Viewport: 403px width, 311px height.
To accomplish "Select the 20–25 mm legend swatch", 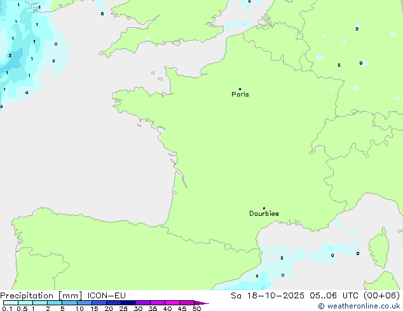I will 114,303.
